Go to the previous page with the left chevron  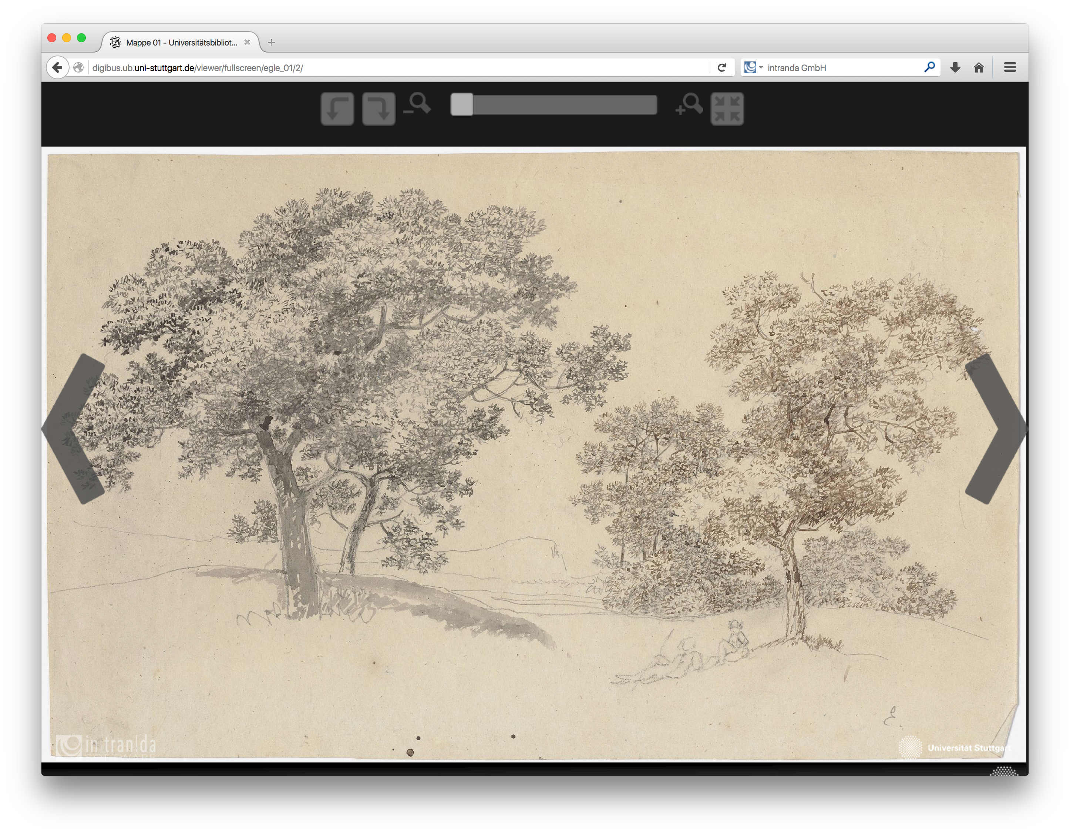(74, 429)
